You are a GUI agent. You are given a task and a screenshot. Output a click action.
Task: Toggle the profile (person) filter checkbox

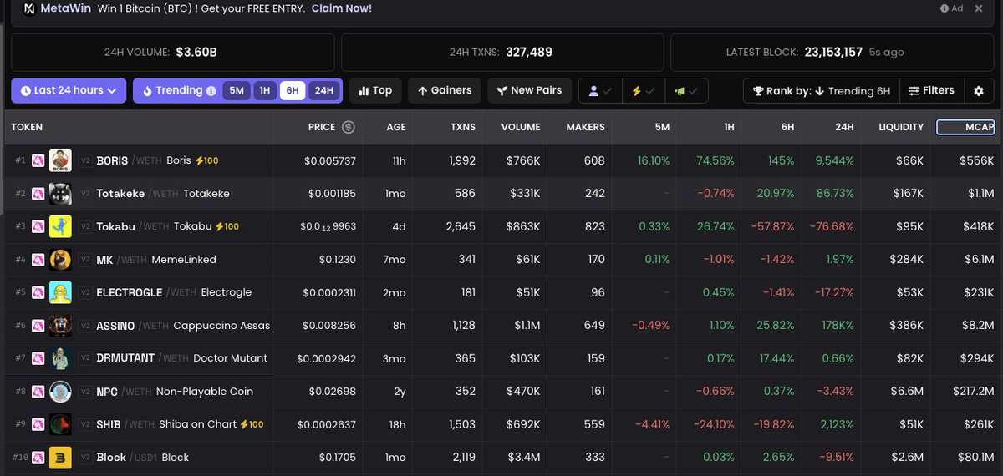[600, 91]
